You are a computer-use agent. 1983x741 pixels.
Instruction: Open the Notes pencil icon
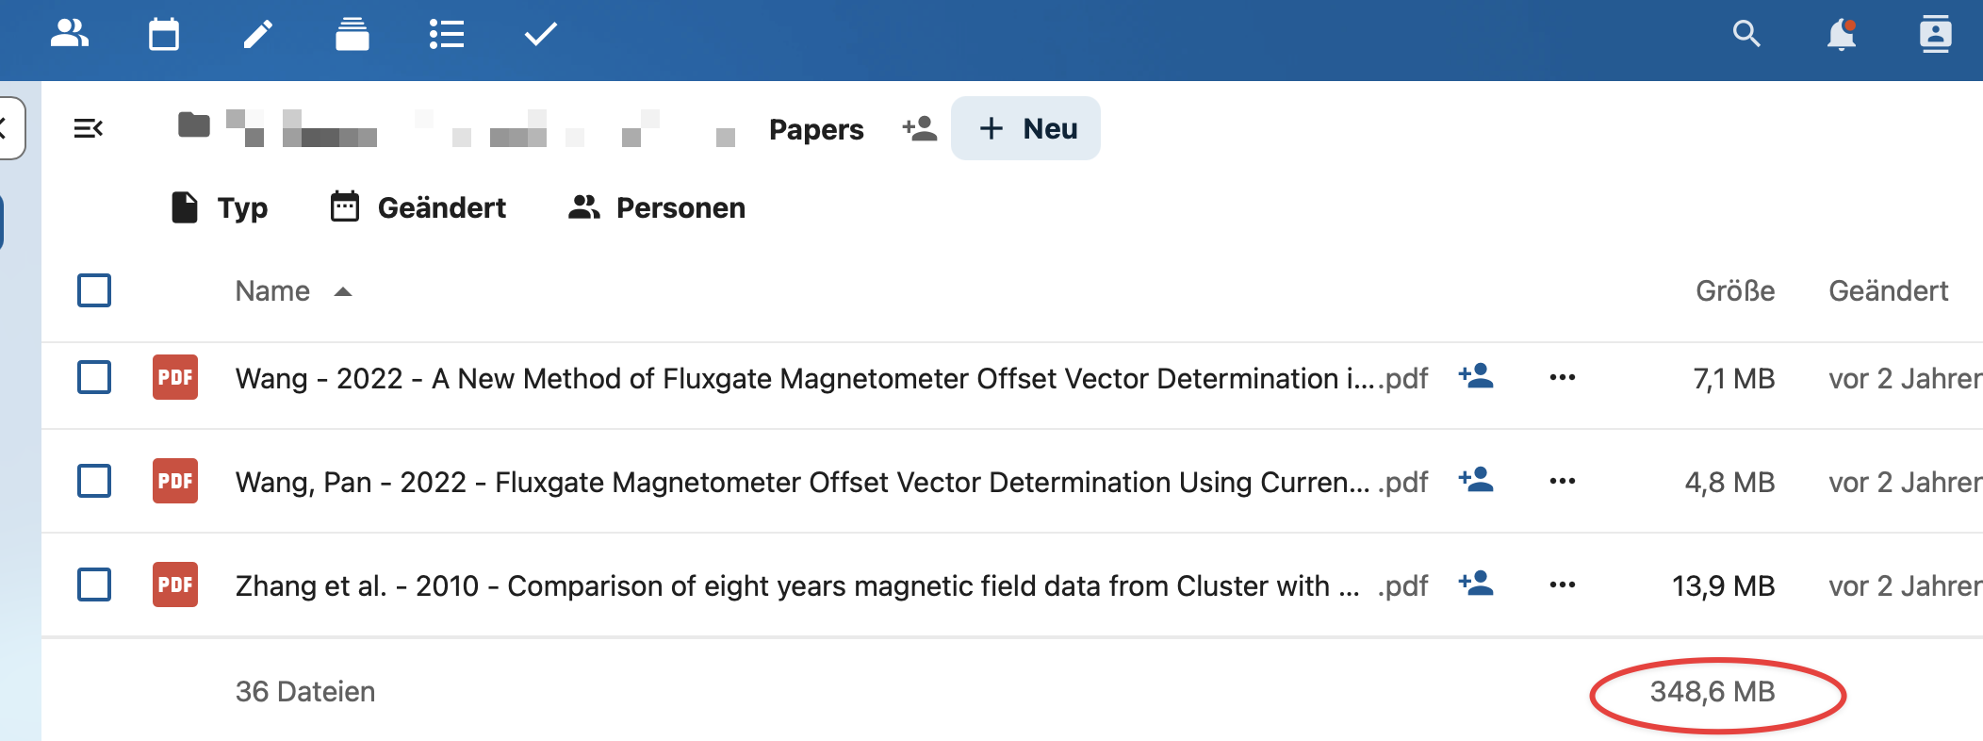pos(258,35)
